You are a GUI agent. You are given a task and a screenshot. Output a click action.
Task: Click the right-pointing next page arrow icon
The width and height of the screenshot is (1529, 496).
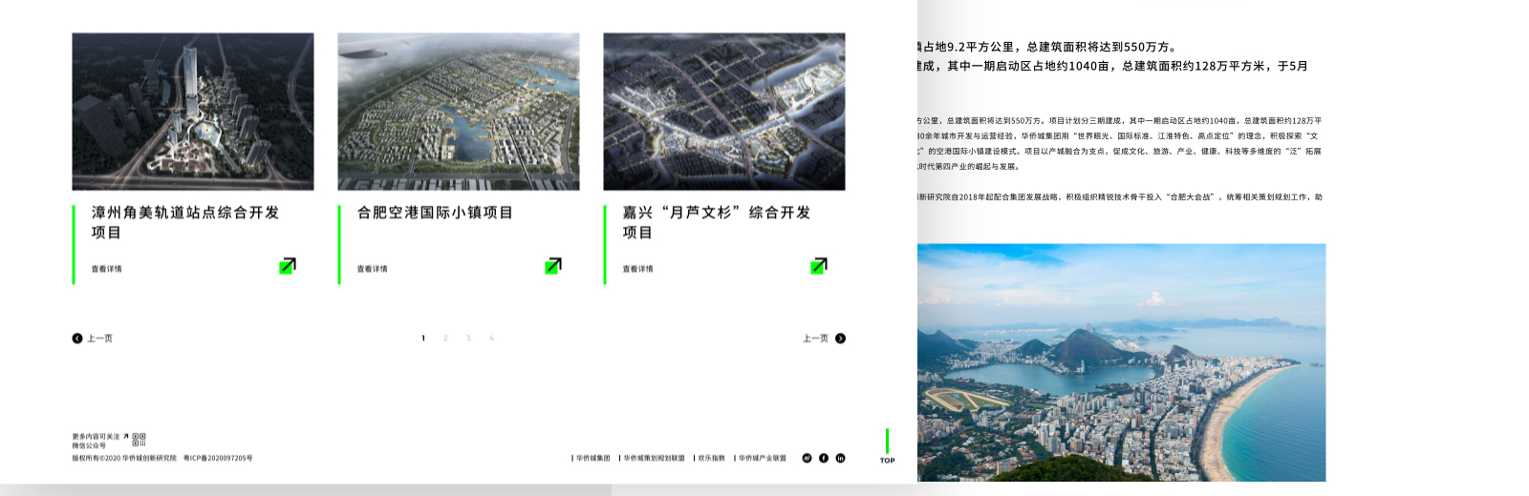tap(840, 339)
